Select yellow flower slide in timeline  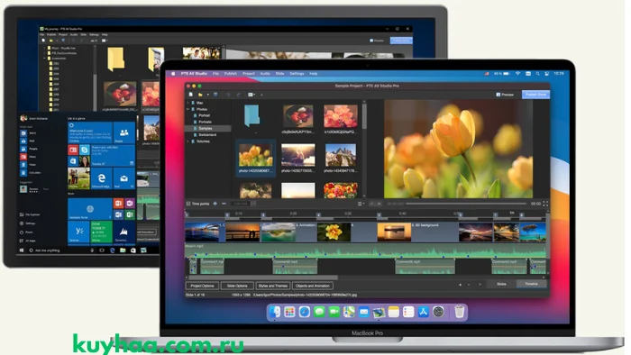[334, 232]
